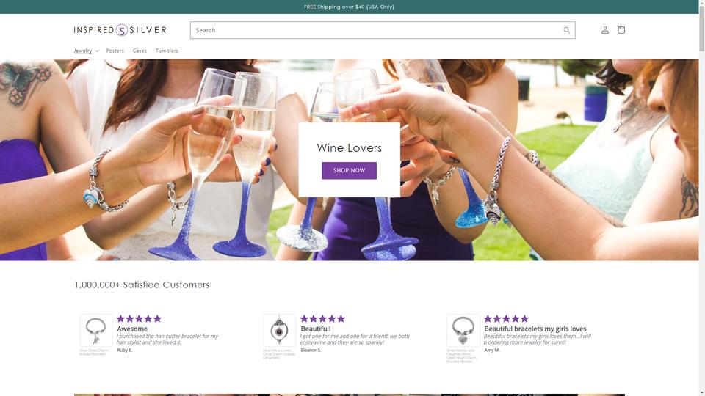Open the Cases menu item
The height and width of the screenshot is (396, 705).
[140, 51]
